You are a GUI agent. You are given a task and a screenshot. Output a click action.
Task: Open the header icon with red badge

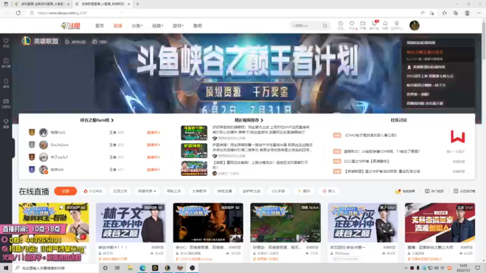(x=374, y=24)
